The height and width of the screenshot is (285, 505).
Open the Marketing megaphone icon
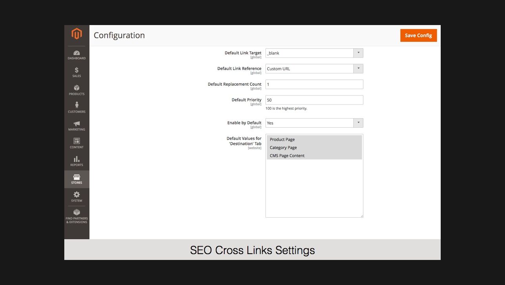pos(77,124)
